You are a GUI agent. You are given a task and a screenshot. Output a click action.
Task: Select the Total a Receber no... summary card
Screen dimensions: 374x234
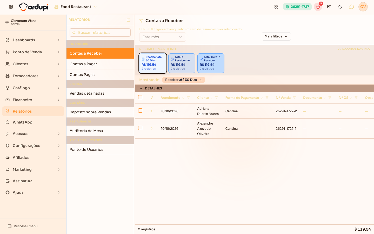coord(182,63)
